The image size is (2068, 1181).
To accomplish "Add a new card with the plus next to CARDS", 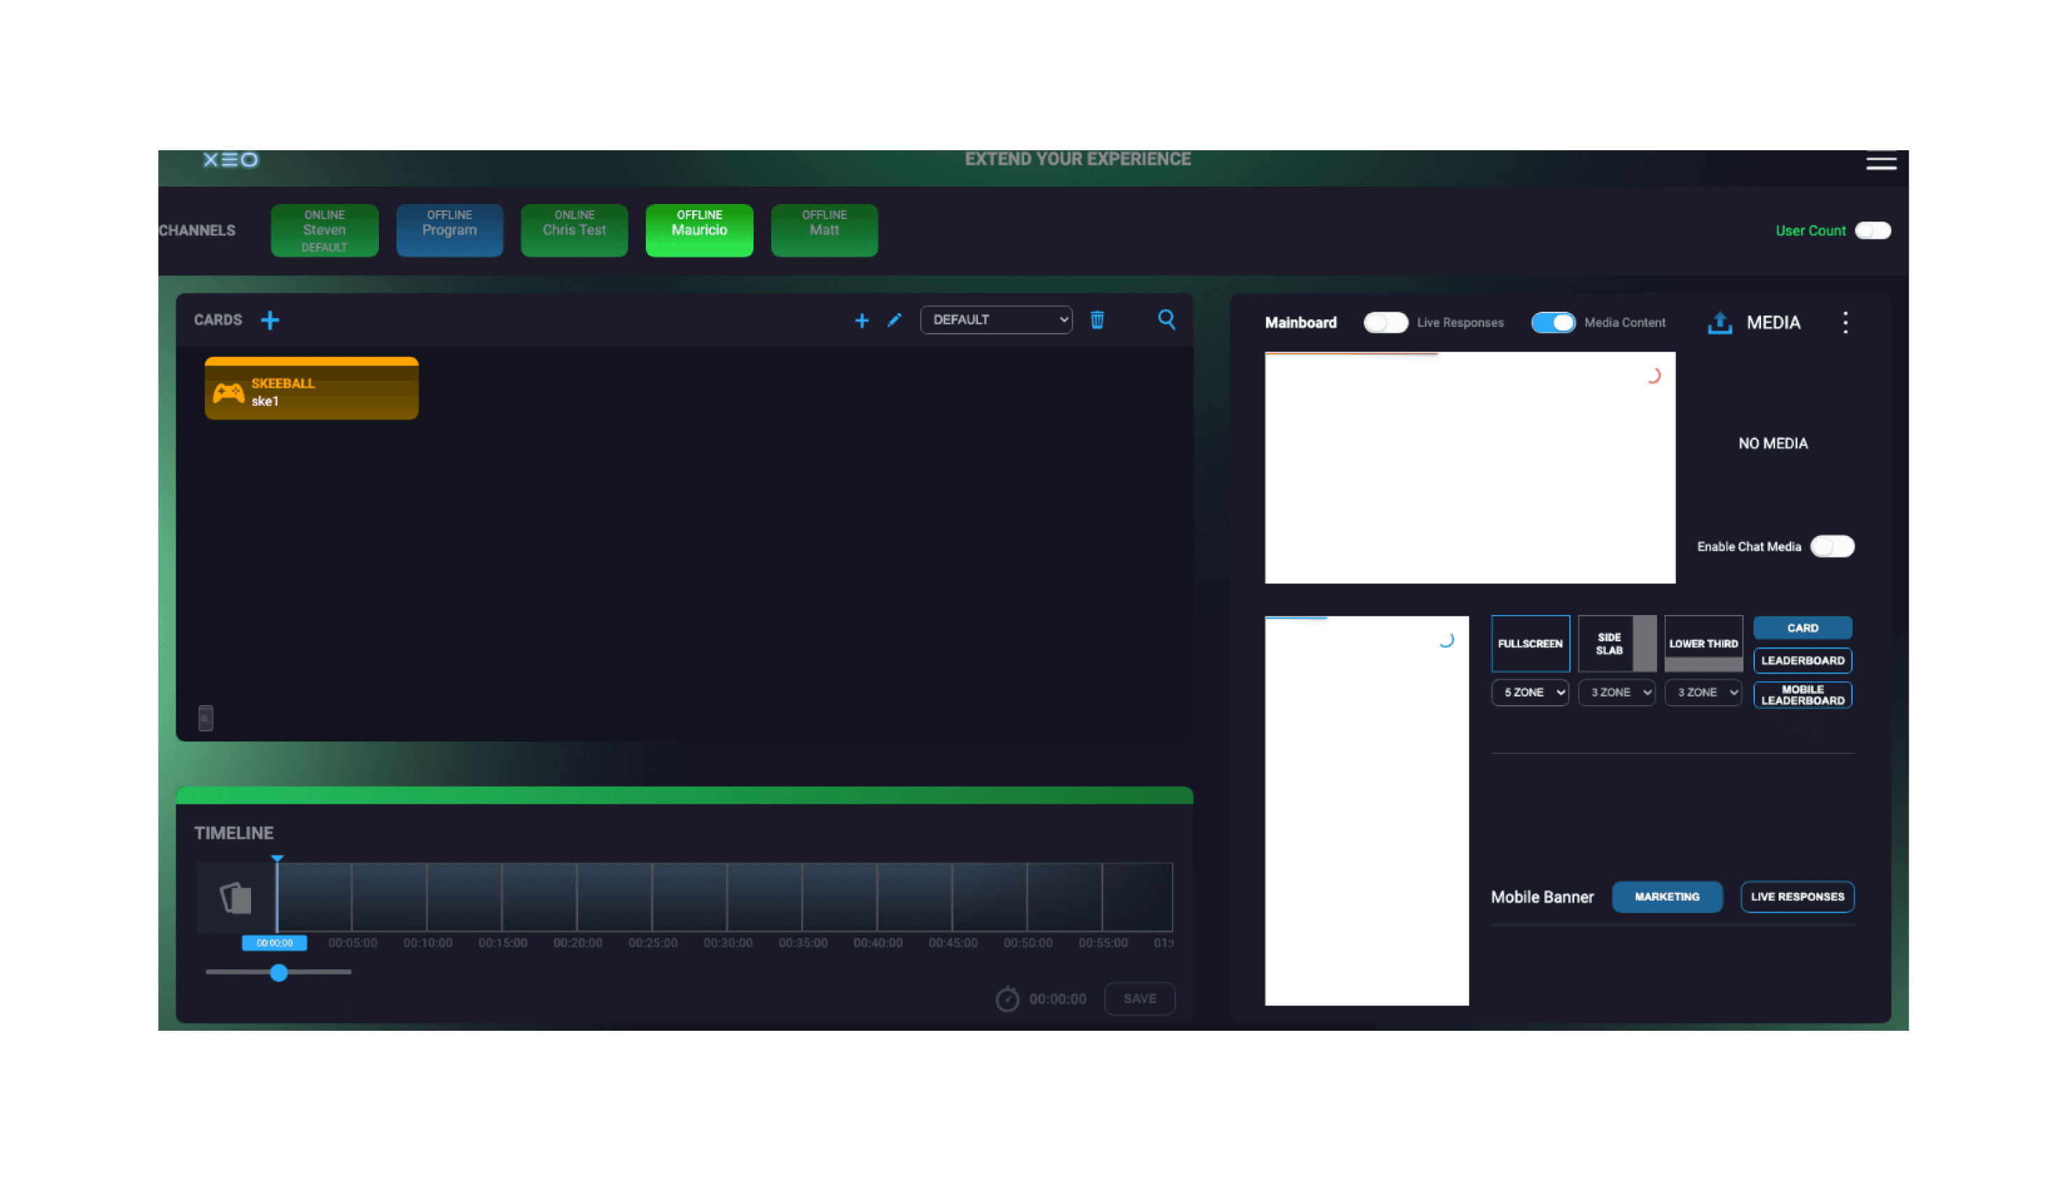I will click(x=269, y=320).
